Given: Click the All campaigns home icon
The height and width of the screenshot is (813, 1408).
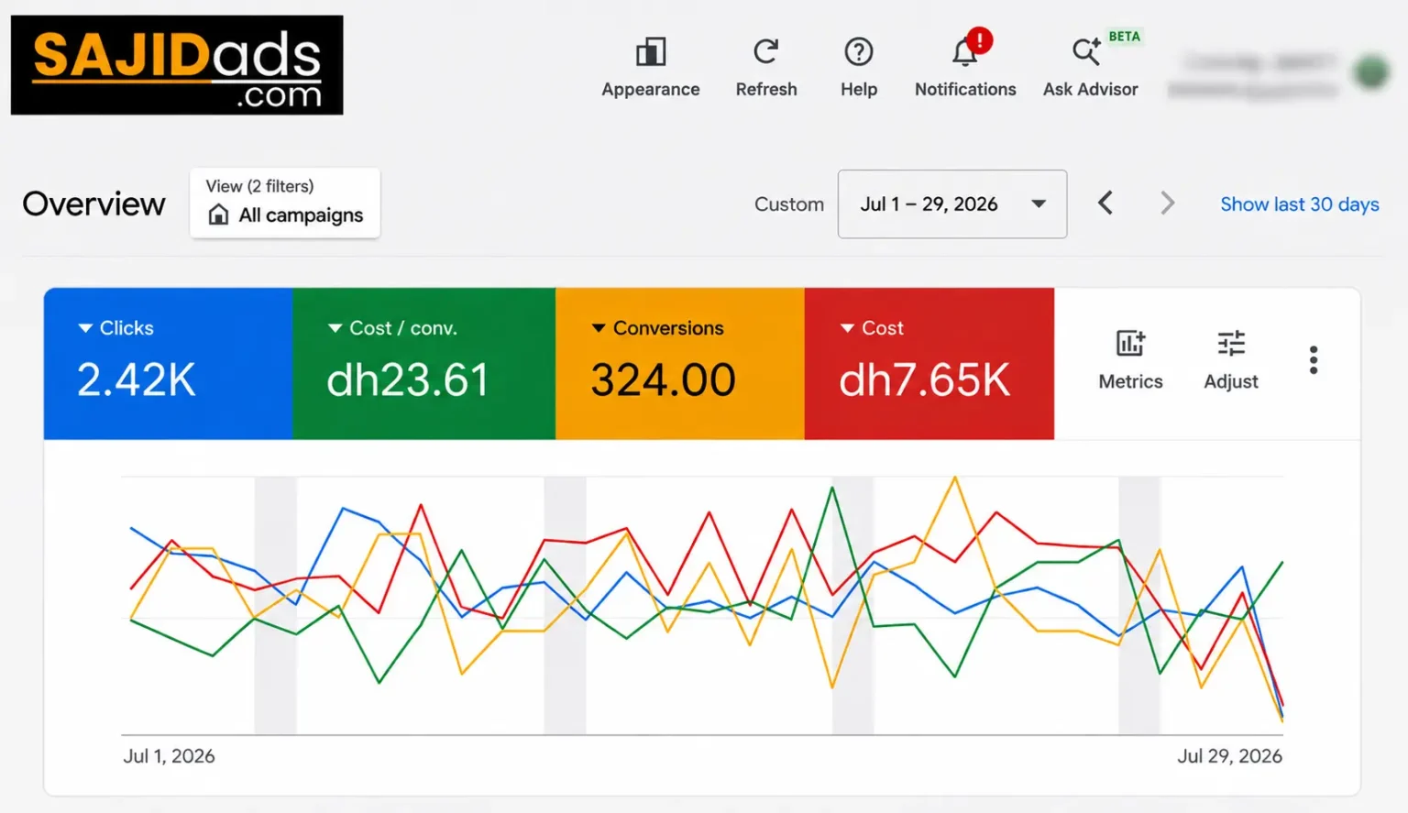Looking at the screenshot, I should point(218,214).
